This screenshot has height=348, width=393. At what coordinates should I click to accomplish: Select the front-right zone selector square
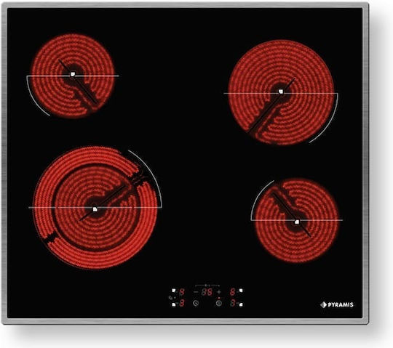click(241, 304)
